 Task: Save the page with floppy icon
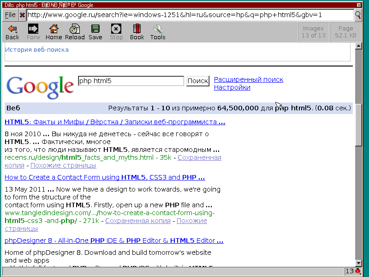[95, 32]
